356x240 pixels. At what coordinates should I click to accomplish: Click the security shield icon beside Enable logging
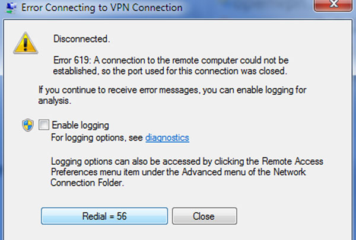point(28,125)
